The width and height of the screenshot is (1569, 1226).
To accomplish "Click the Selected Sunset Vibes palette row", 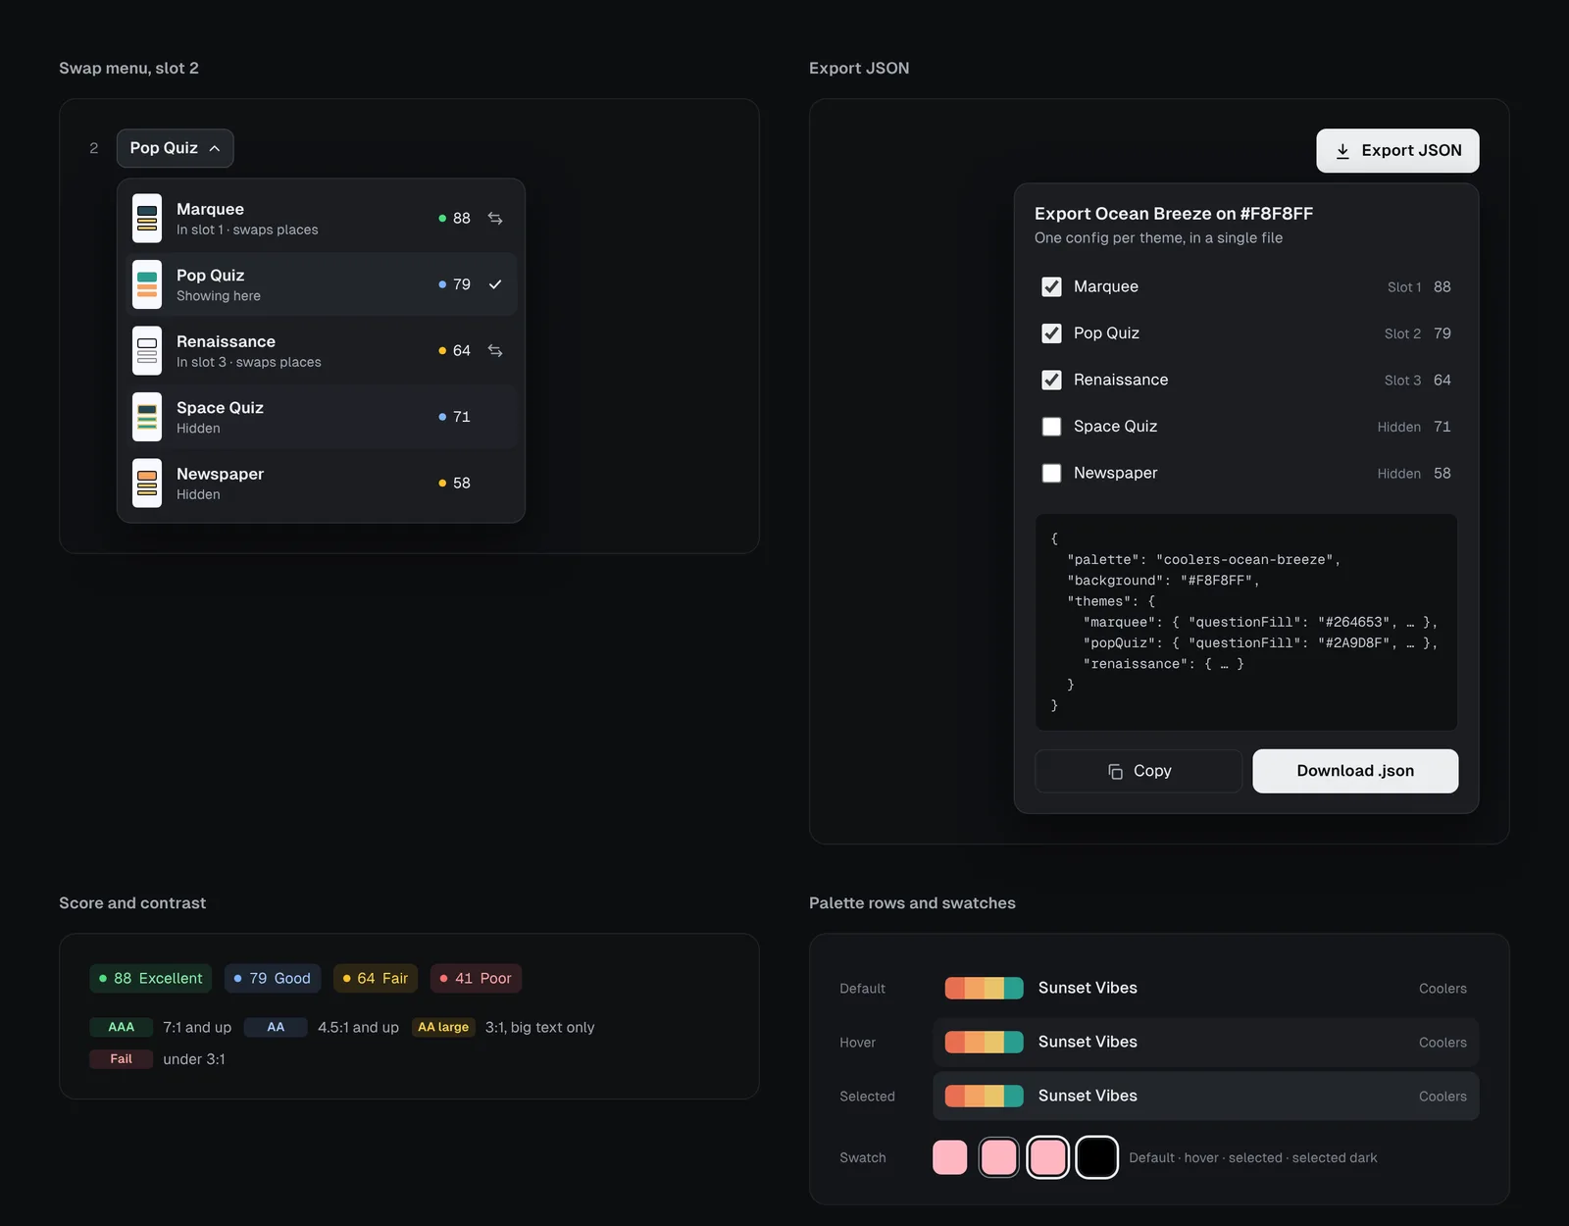I will [x=1206, y=1096].
